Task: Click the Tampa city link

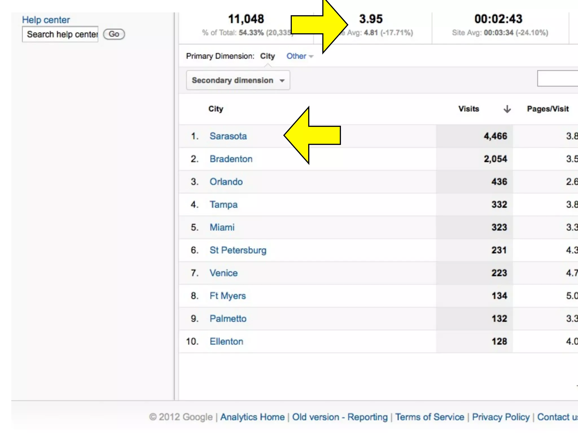Action: coord(224,205)
